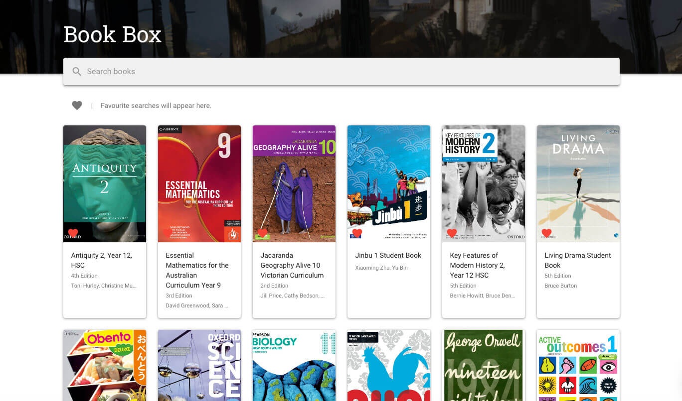Click the grey favourites heart icon

click(x=77, y=105)
